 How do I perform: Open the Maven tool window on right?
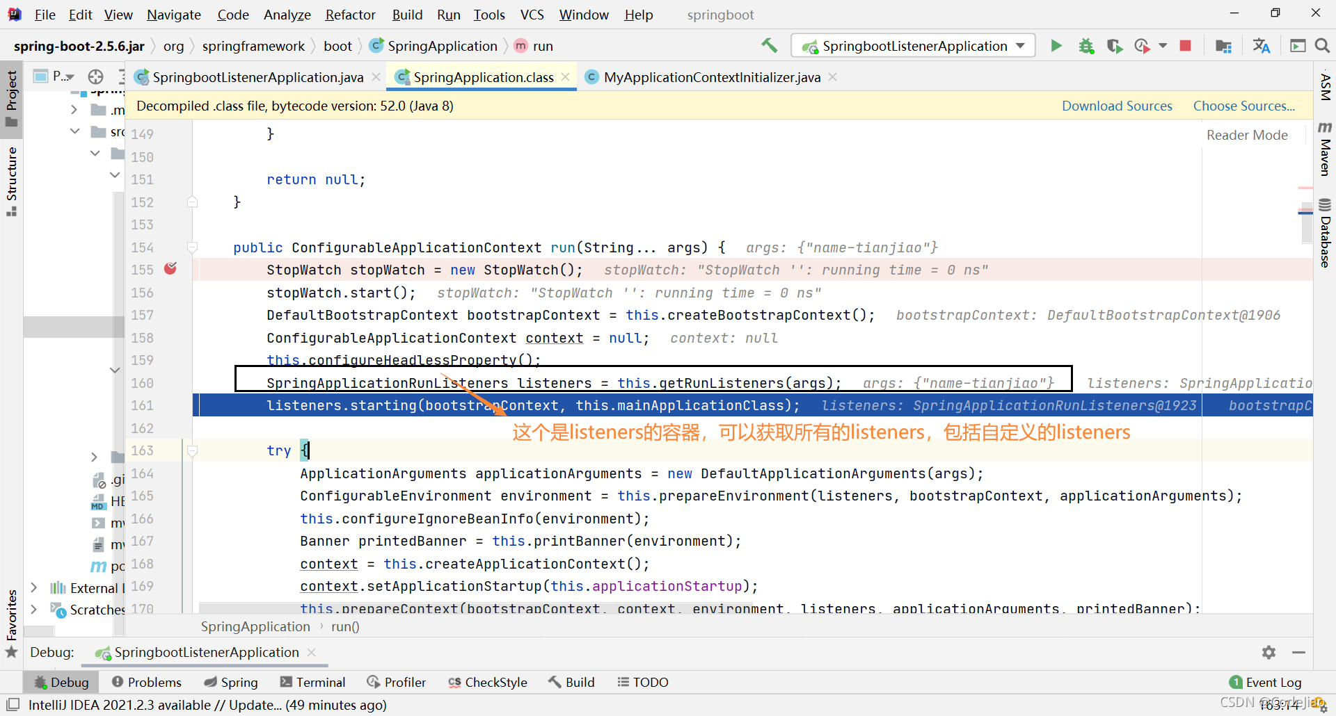1325,149
